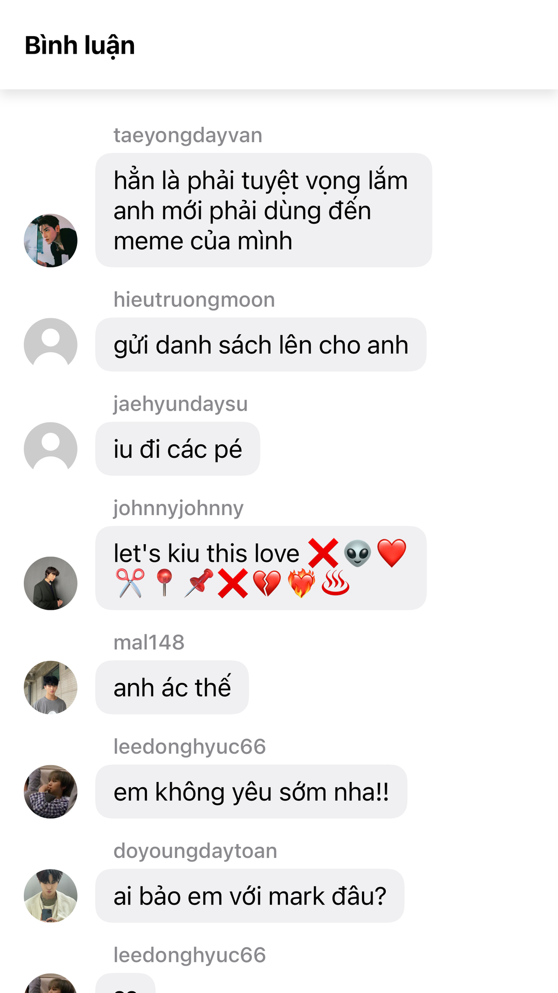Open taeyongdayvan's profile avatar

pyautogui.click(x=51, y=240)
